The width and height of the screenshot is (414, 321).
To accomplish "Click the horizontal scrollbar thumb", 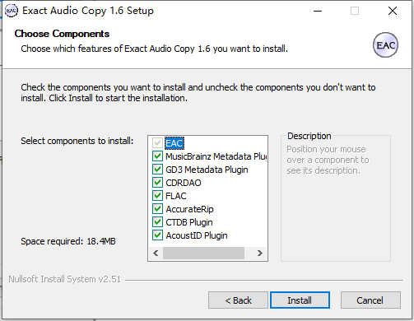I will click(x=203, y=253).
